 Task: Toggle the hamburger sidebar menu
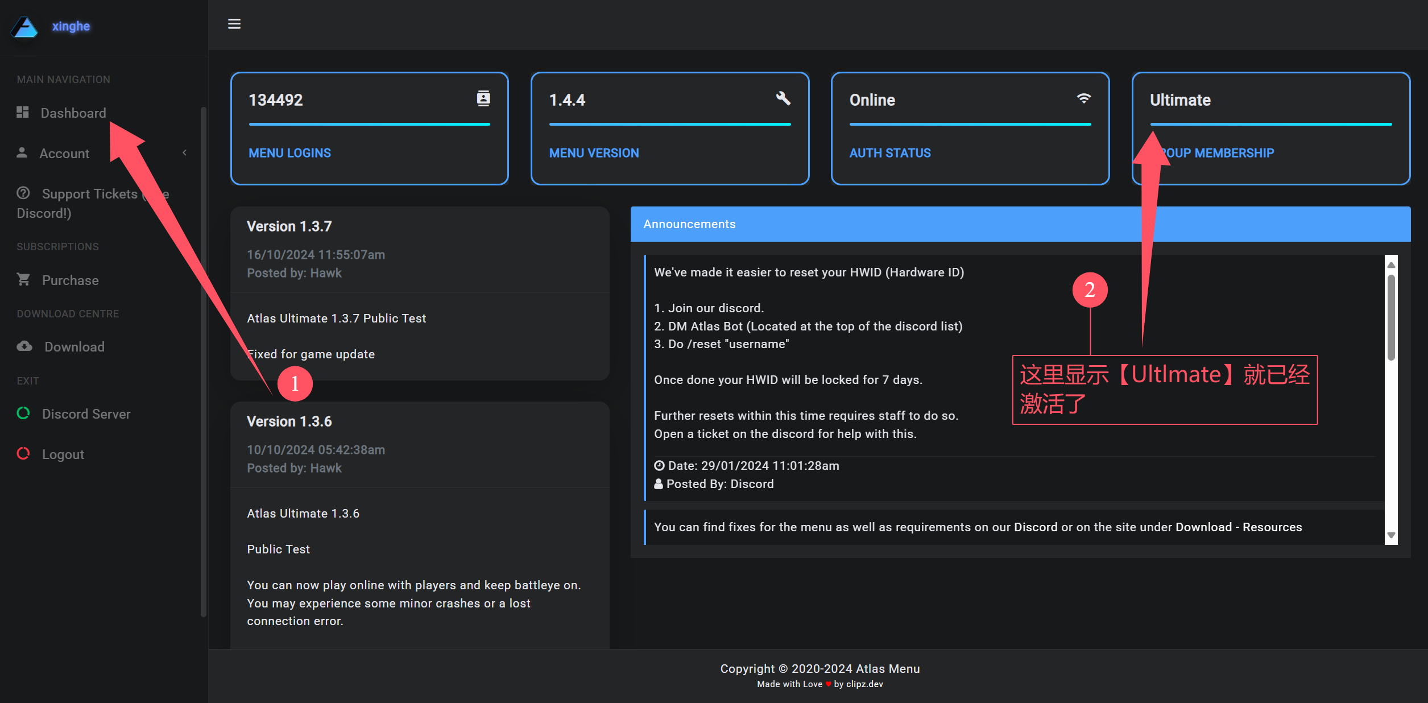[234, 24]
